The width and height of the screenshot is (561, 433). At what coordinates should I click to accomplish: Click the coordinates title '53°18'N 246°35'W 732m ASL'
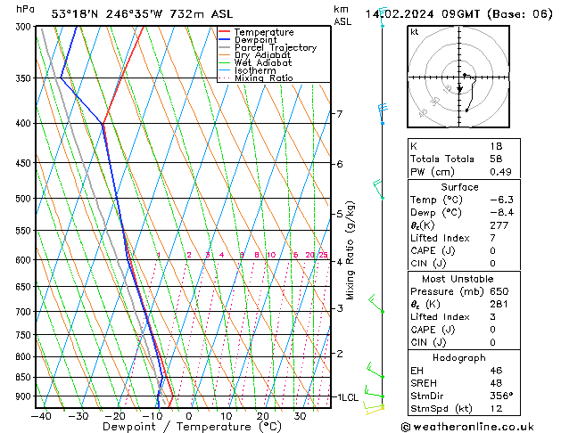coord(142,14)
